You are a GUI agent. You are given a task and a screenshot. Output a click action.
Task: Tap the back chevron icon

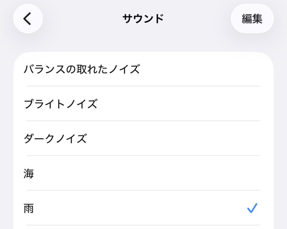tap(28, 18)
